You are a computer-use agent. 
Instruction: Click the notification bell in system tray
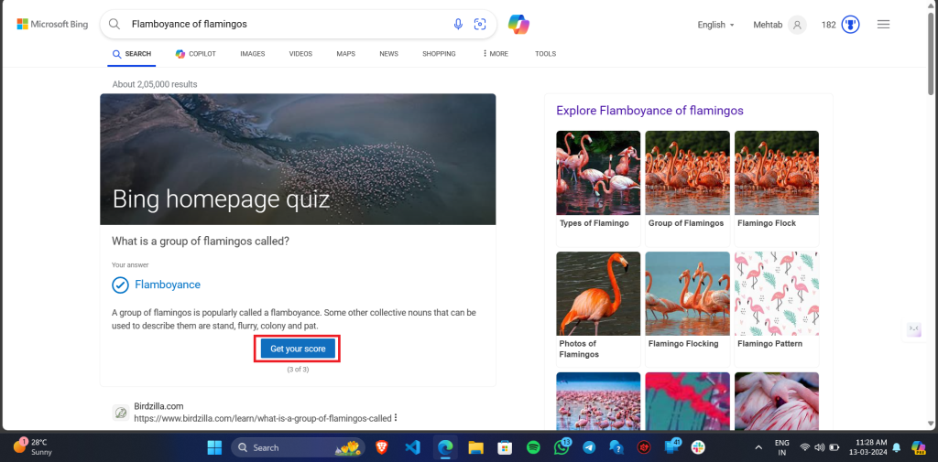(896, 447)
